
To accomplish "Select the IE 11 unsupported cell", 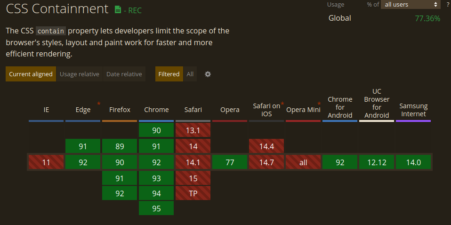I will pyautogui.click(x=46, y=162).
